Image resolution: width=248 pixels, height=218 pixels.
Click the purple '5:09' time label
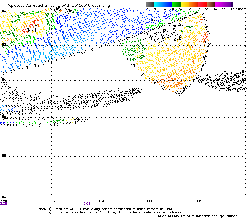tap(87, 204)
